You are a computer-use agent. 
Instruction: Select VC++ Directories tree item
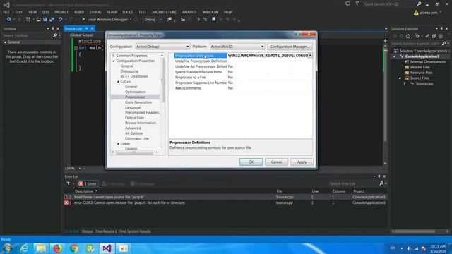pyautogui.click(x=134, y=76)
